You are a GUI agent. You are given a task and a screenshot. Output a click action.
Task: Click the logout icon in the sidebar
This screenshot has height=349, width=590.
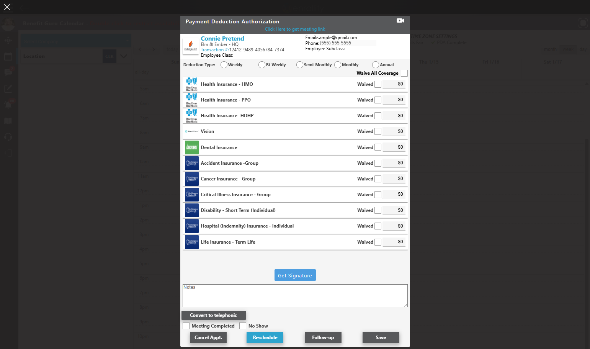pos(8,153)
